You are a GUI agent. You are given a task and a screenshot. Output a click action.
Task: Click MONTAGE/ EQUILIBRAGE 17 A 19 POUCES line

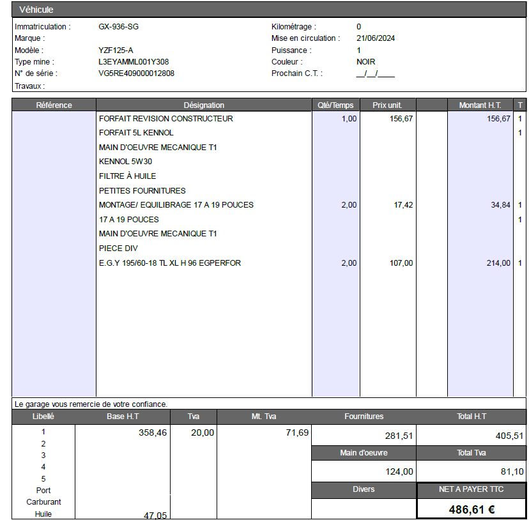click(x=176, y=205)
